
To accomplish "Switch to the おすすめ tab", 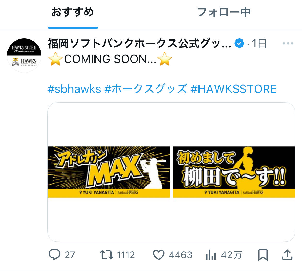I will click(x=73, y=12).
